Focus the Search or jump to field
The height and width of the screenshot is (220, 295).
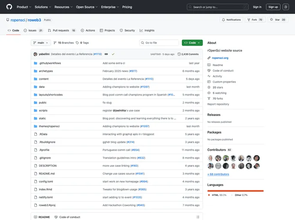tap(217, 7)
